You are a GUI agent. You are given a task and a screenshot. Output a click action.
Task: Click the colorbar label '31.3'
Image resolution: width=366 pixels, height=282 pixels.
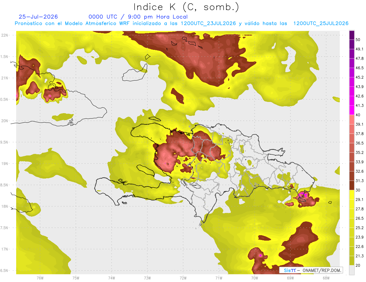360,181
